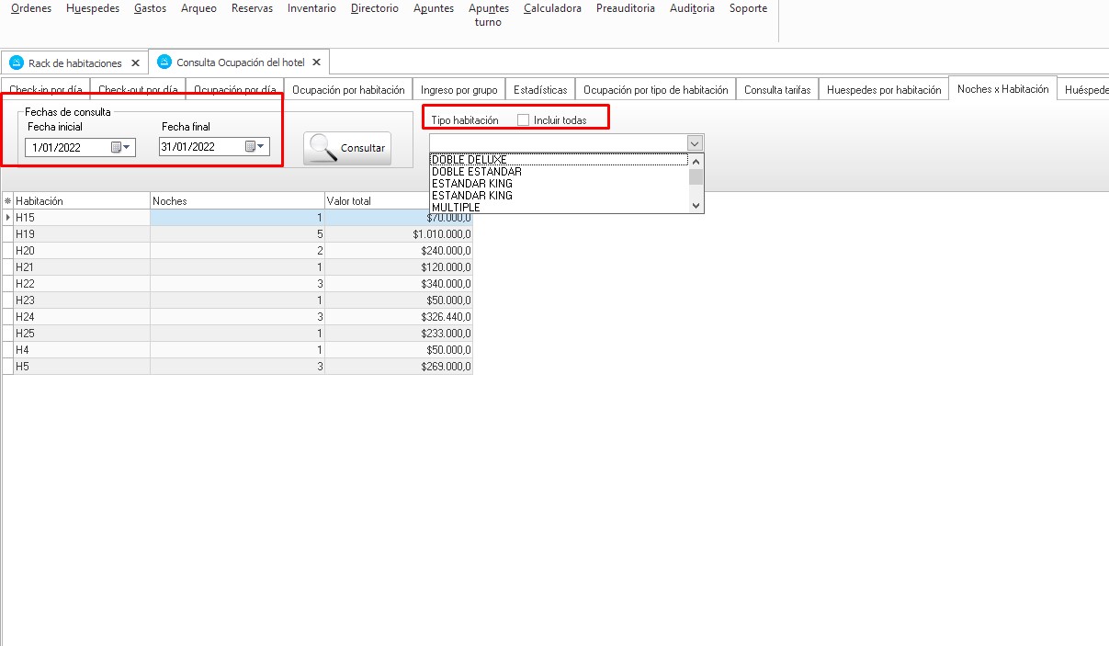
Task: Sort by the Noches column header
Action: coord(236,201)
